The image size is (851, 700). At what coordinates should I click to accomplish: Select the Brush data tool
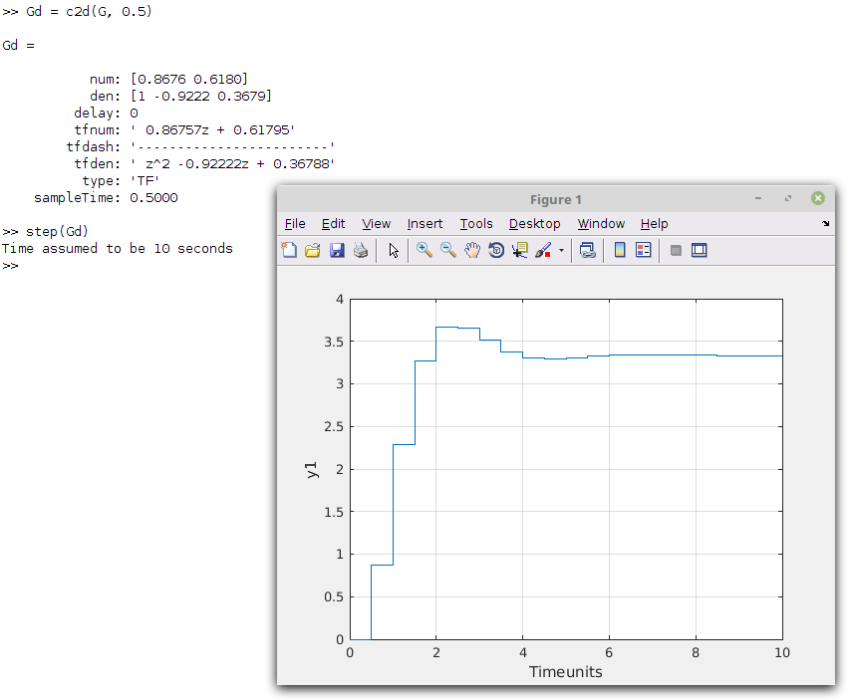point(543,250)
